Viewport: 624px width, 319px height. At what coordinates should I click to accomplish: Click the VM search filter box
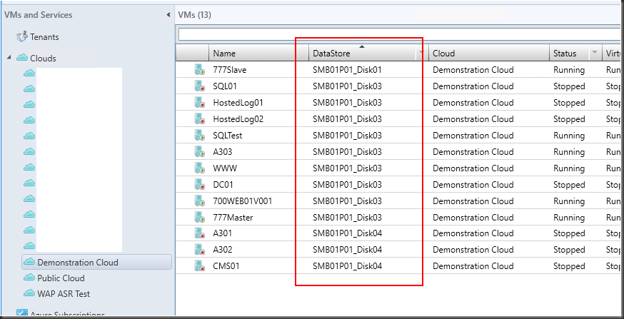tap(398, 34)
